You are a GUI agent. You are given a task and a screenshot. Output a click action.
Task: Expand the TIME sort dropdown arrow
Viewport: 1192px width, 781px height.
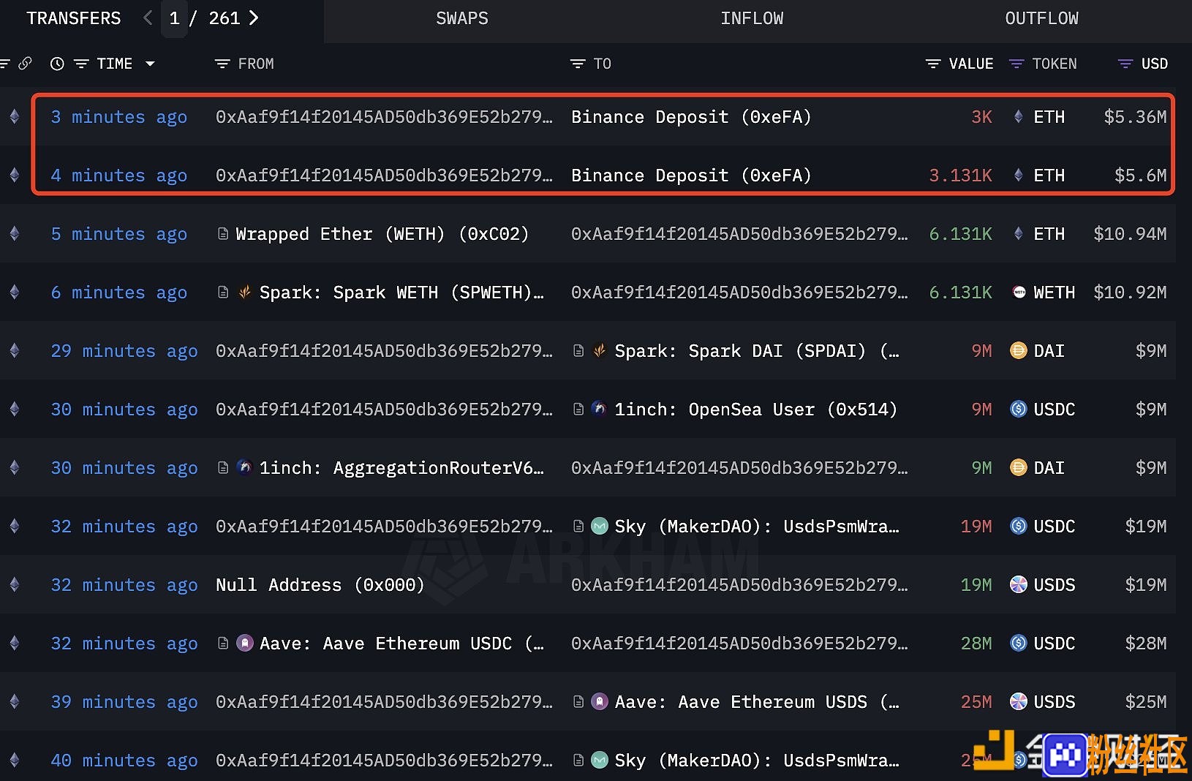pyautogui.click(x=150, y=64)
